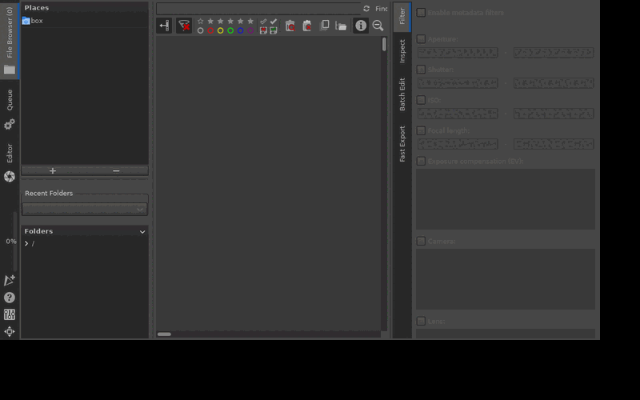Viewport: 640px width, 400px height.
Task: Open new editor window arrow-plus icon
Action: point(10,281)
